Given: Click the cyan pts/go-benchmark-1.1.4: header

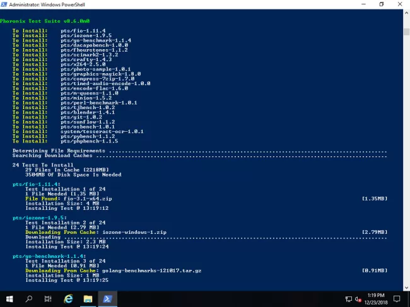Looking at the screenshot, I should 49,257.
